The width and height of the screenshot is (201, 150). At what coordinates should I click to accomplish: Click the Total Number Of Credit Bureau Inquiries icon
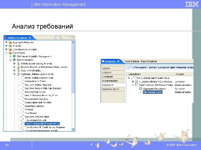pos(22,127)
